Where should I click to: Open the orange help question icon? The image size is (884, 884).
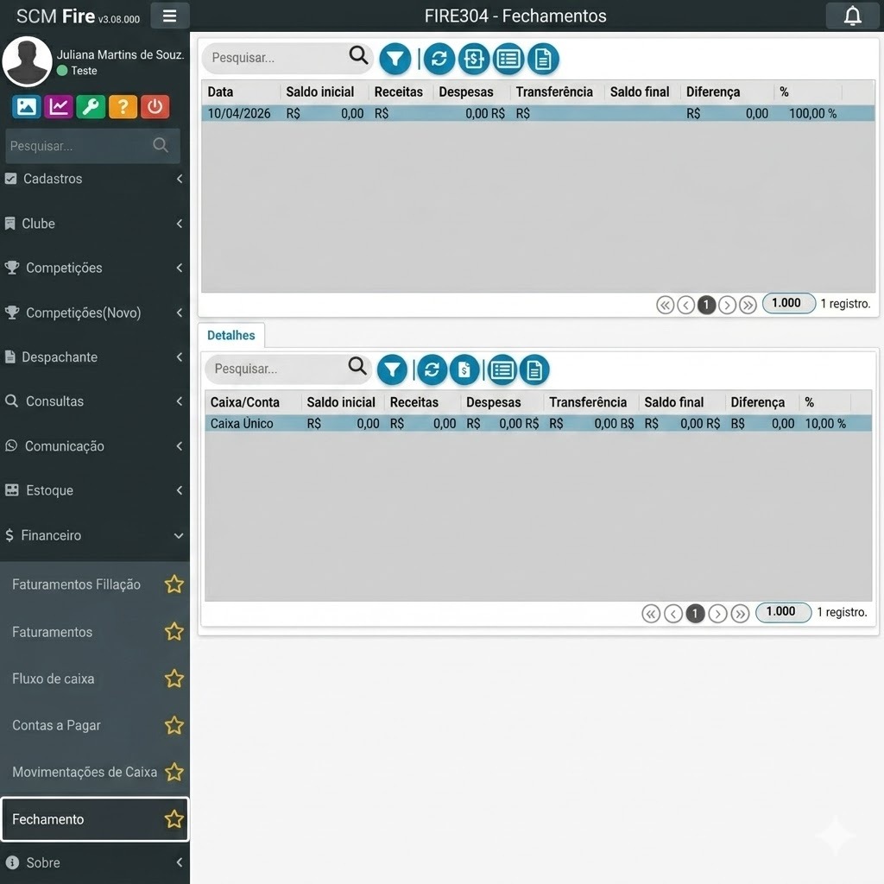[x=123, y=106]
